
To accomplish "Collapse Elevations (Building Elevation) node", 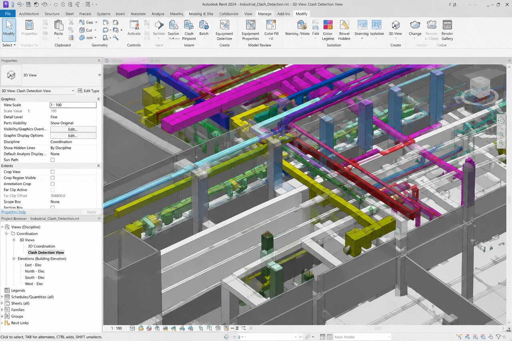I will click(14, 259).
